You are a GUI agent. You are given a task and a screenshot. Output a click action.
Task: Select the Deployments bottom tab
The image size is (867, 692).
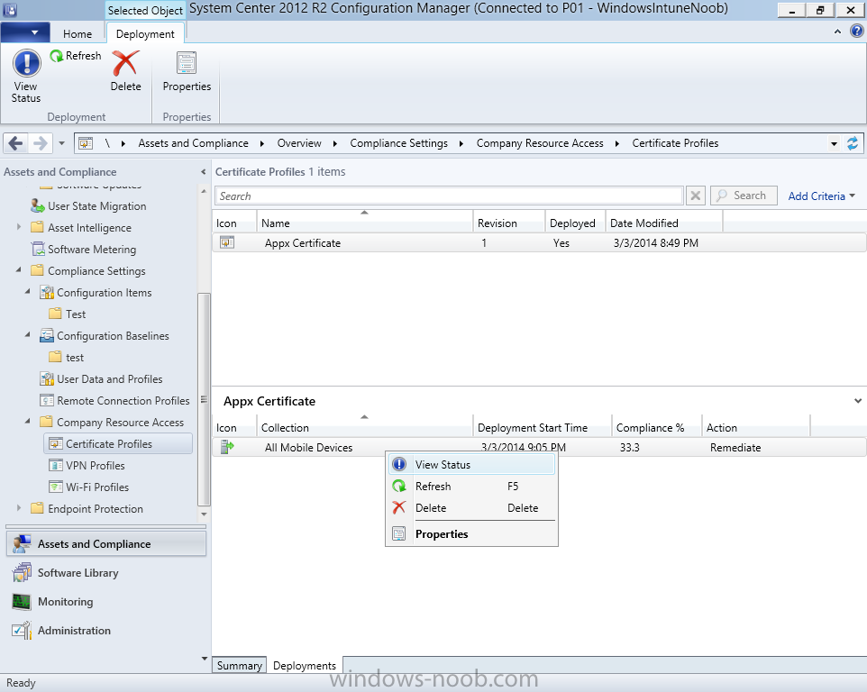point(305,665)
